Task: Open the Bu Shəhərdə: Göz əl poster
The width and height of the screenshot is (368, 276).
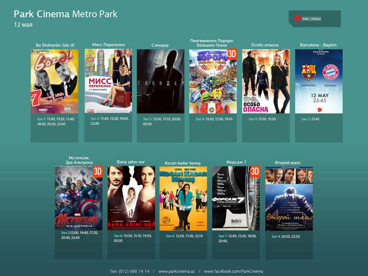Action: point(54,81)
